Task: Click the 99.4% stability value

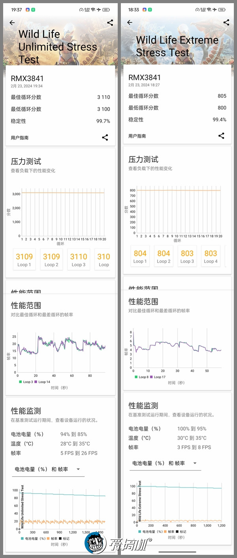Action: tap(220, 120)
